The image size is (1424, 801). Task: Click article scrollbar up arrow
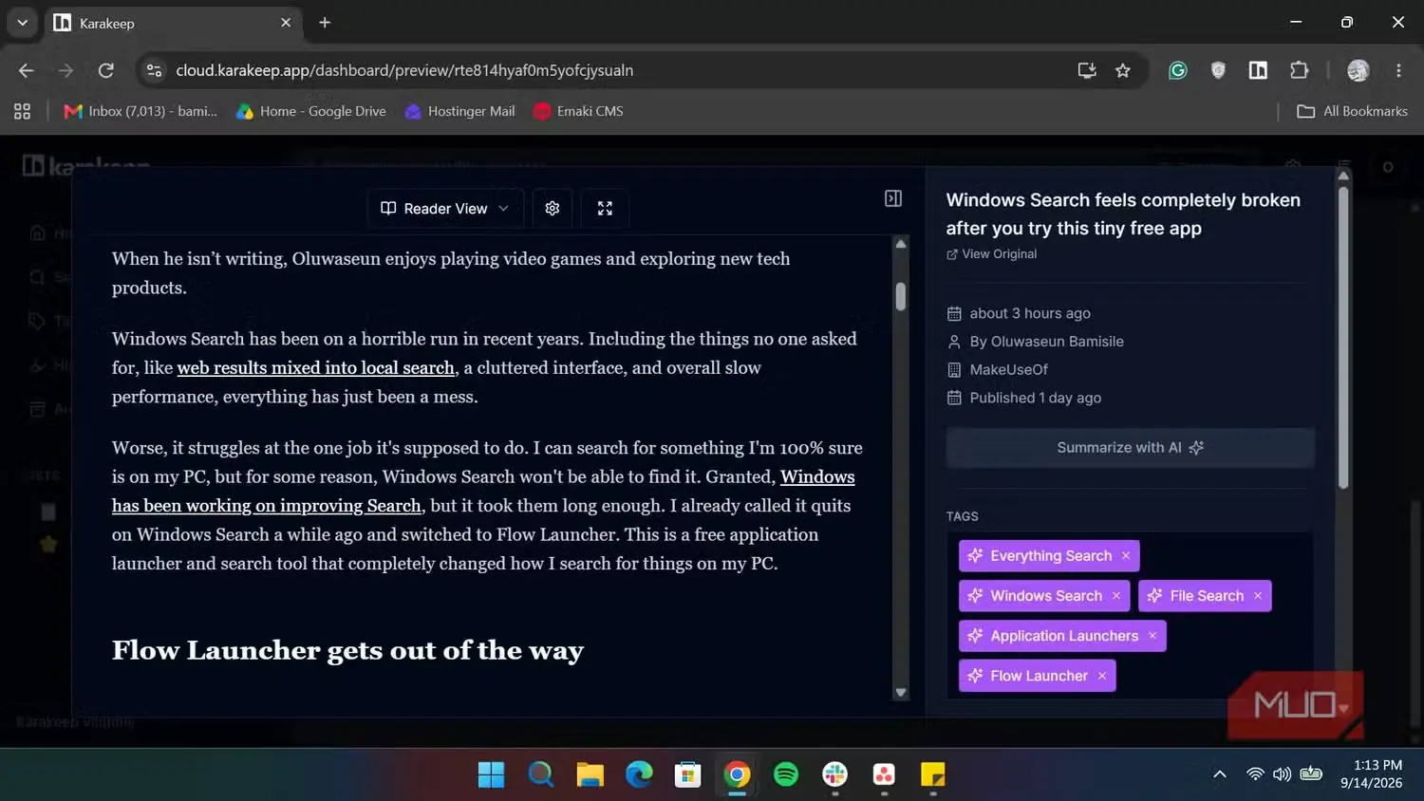coord(901,245)
